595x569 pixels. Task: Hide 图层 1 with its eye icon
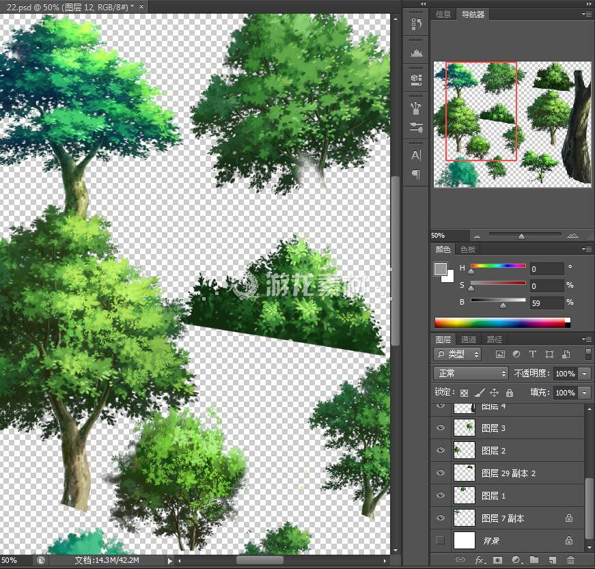click(x=440, y=495)
